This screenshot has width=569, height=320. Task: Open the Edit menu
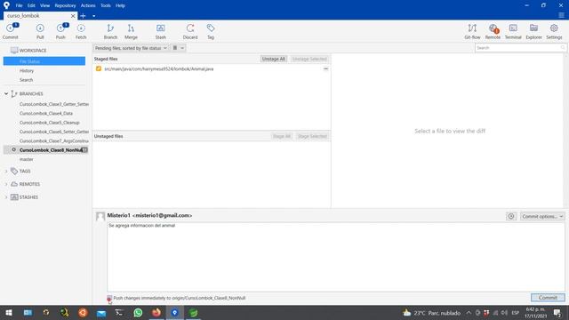pos(31,5)
